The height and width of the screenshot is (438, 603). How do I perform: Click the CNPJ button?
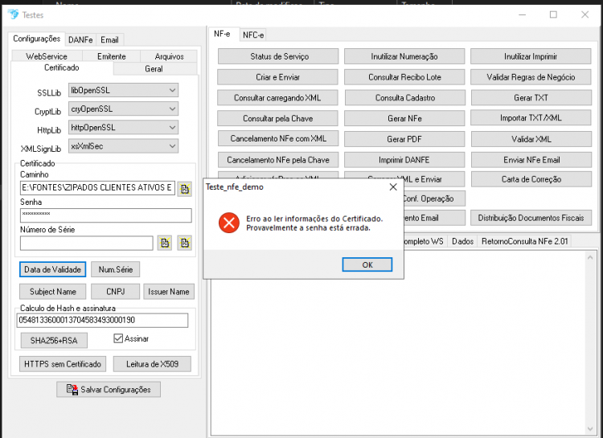pos(115,292)
